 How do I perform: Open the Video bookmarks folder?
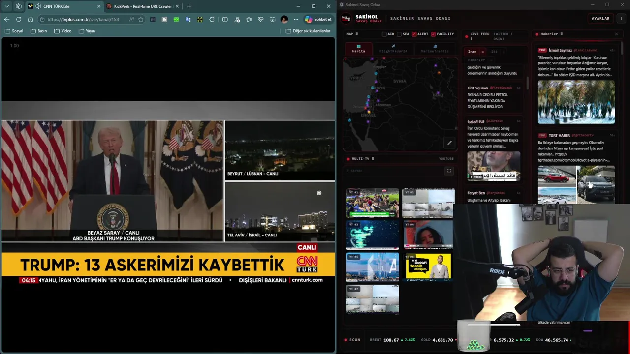63,31
